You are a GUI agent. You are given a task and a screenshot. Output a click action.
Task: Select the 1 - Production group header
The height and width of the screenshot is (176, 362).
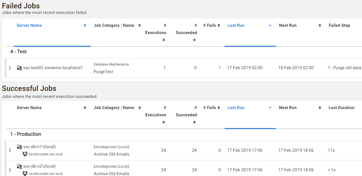pos(26,134)
